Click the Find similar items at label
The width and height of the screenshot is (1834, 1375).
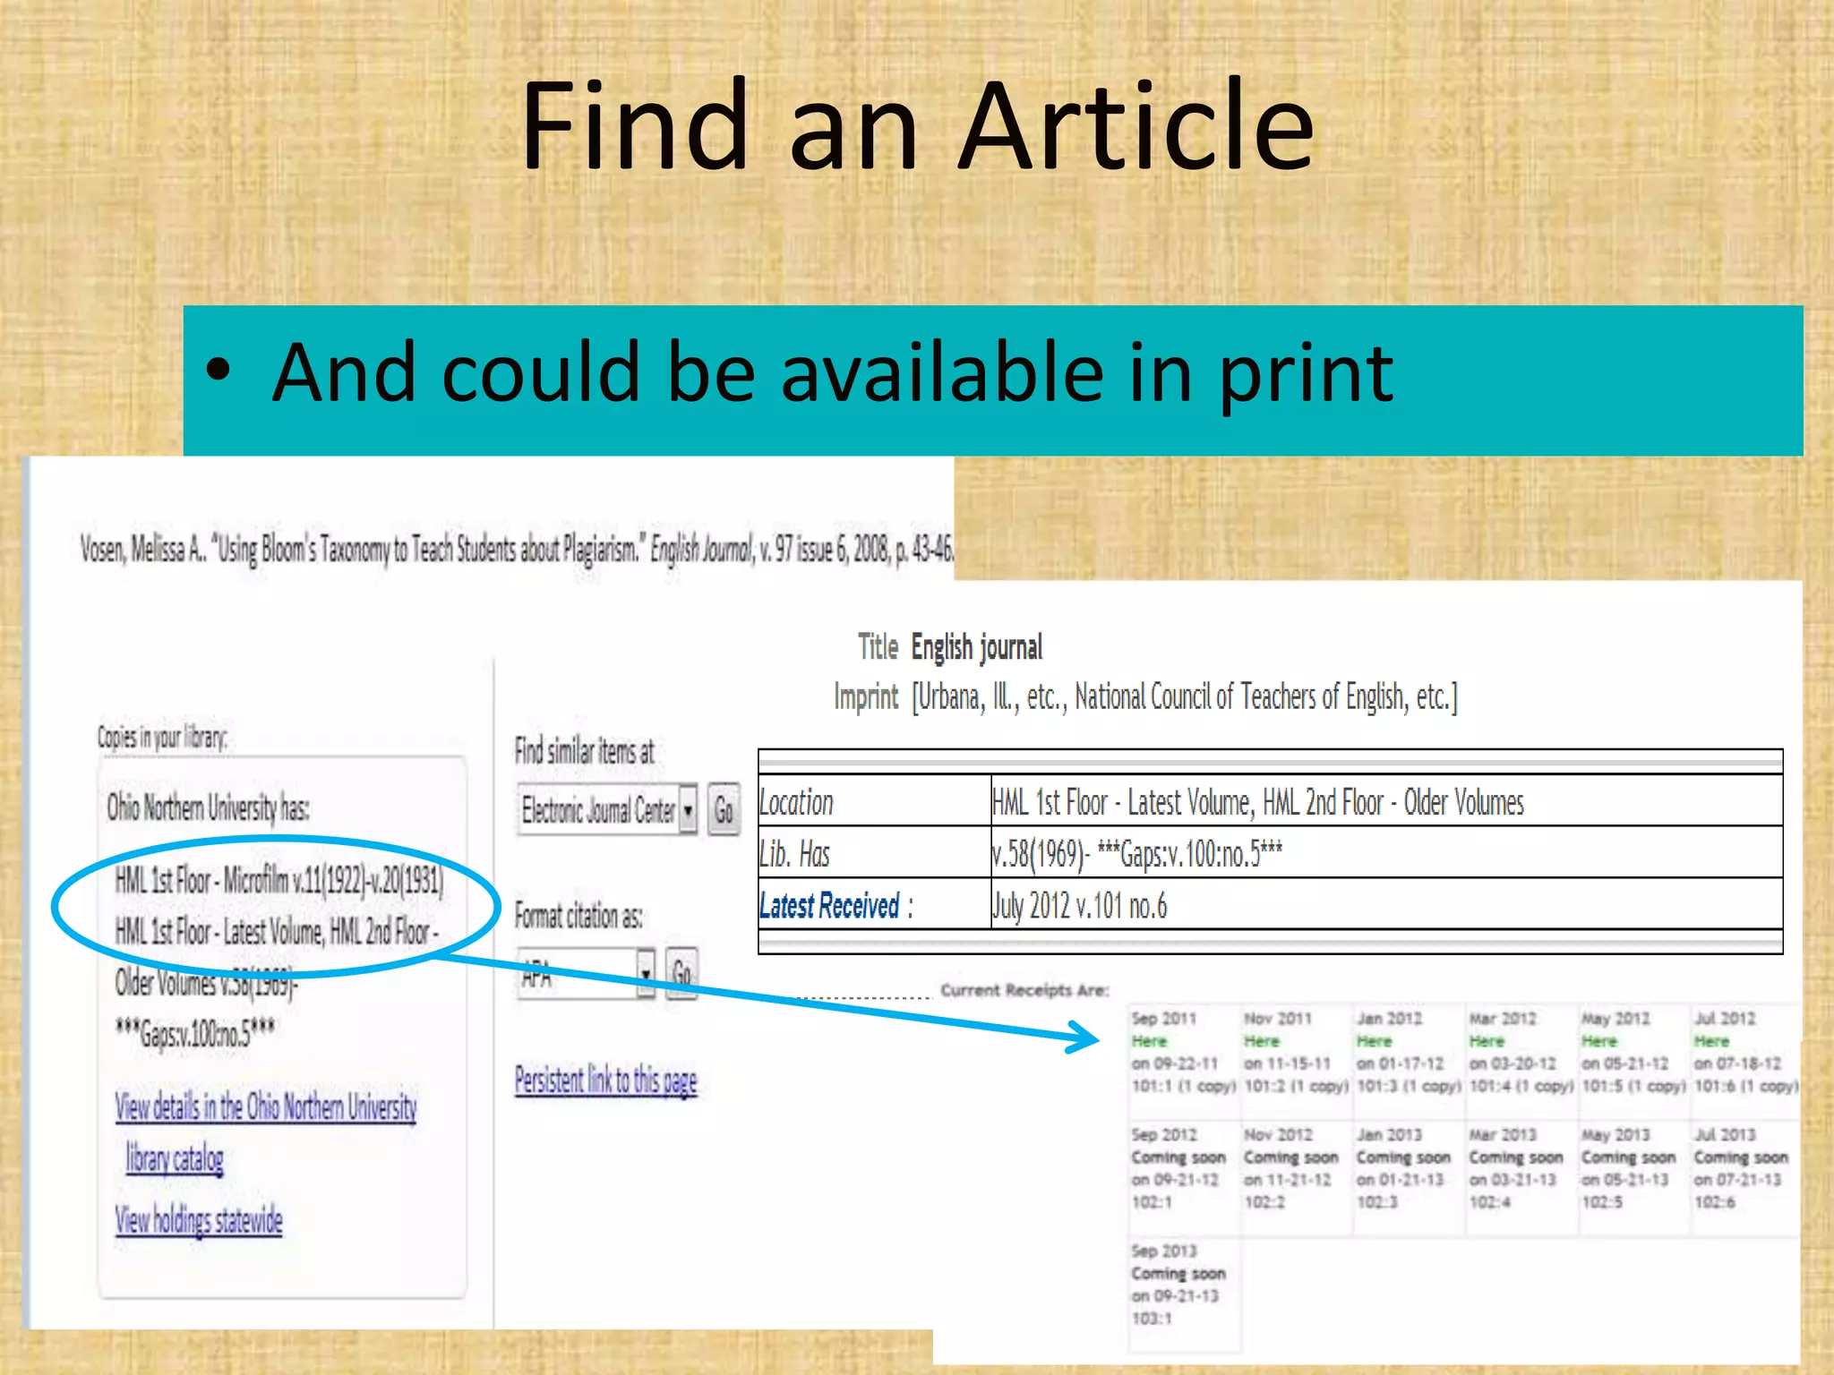[x=584, y=751]
